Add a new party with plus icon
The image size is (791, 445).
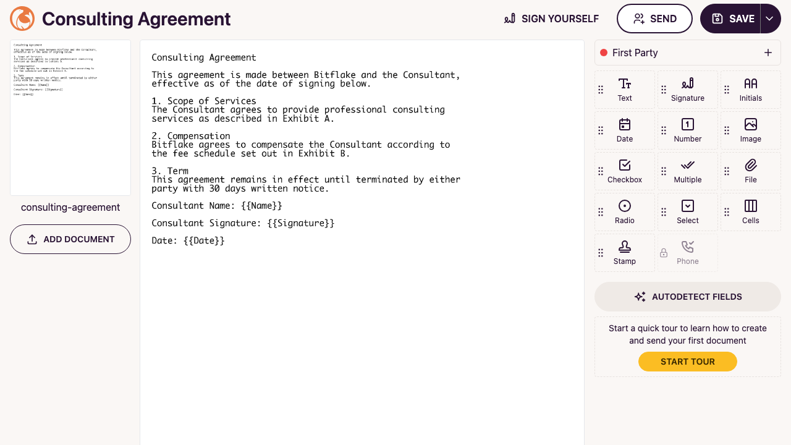pyautogui.click(x=768, y=53)
